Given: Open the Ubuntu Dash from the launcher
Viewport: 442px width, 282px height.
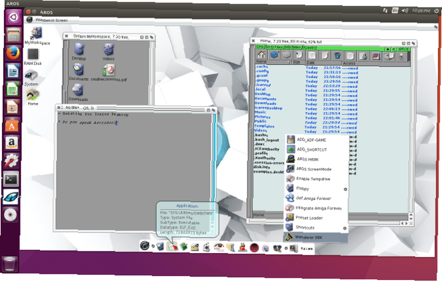Looking at the screenshot, I should [x=13, y=18].
